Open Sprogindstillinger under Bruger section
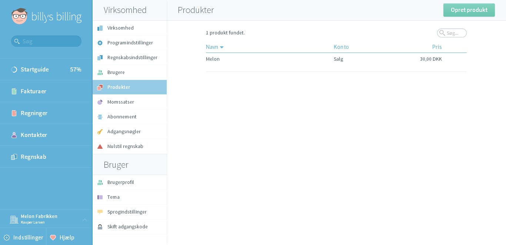This screenshot has width=506, height=245. tap(130, 212)
